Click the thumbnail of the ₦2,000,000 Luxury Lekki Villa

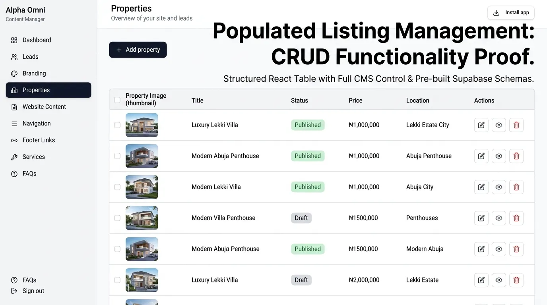142,280
